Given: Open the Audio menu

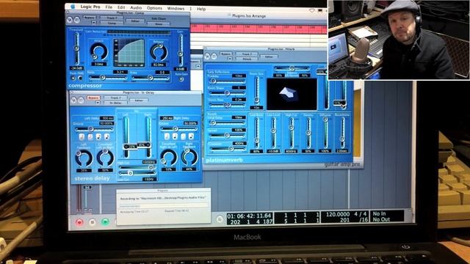Looking at the screenshot, I should 136,7.
